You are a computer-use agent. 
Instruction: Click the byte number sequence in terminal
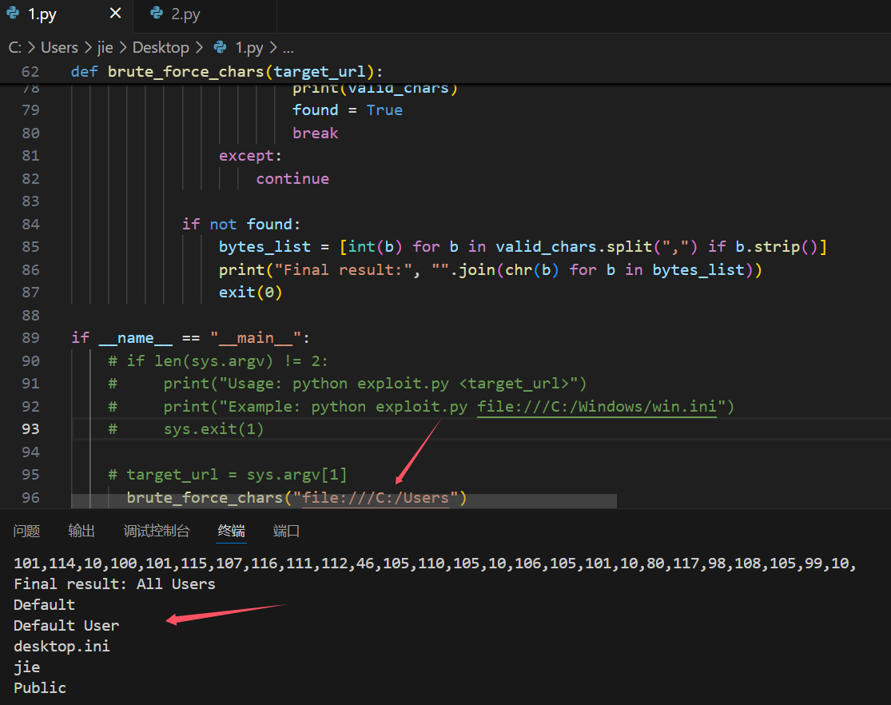pyautogui.click(x=435, y=564)
